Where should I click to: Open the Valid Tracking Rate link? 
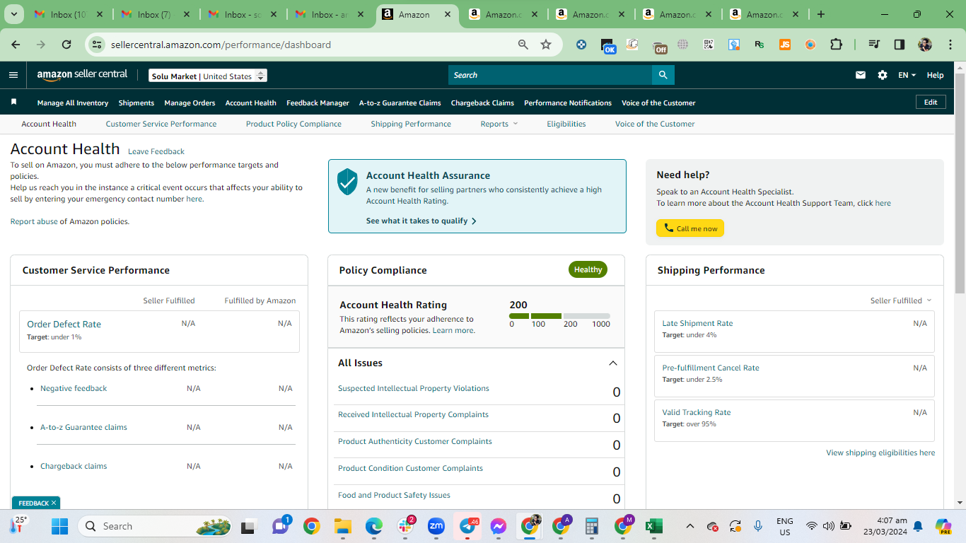click(697, 412)
